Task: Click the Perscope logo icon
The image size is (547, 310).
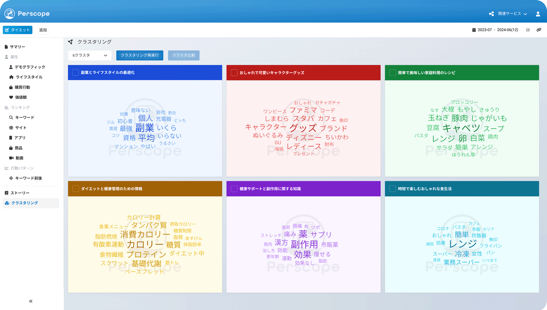Action: (9, 14)
